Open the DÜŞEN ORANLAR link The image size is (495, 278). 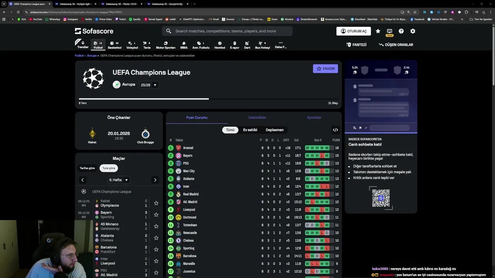[x=396, y=45]
